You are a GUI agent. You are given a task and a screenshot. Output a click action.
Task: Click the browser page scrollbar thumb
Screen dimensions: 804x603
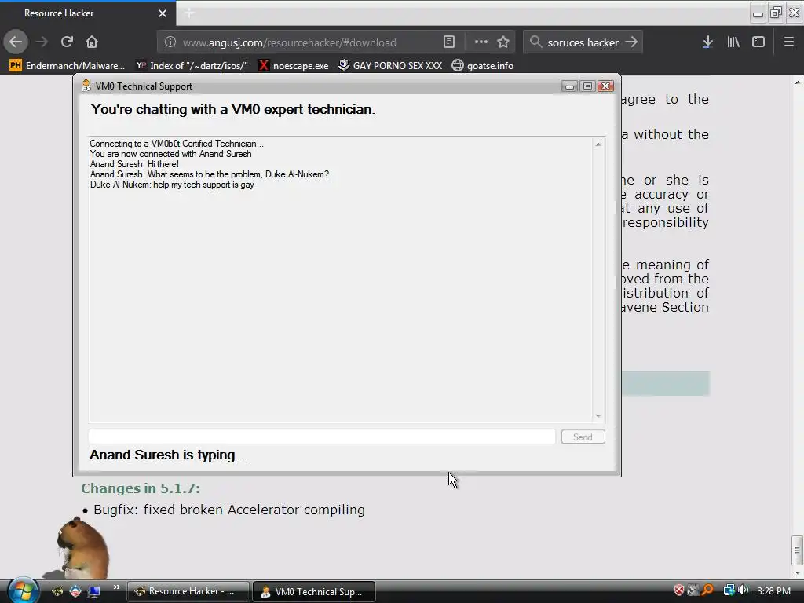click(796, 550)
